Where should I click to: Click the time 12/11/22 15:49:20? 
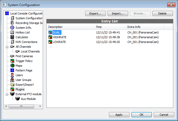pyautogui.click(x=108, y=42)
